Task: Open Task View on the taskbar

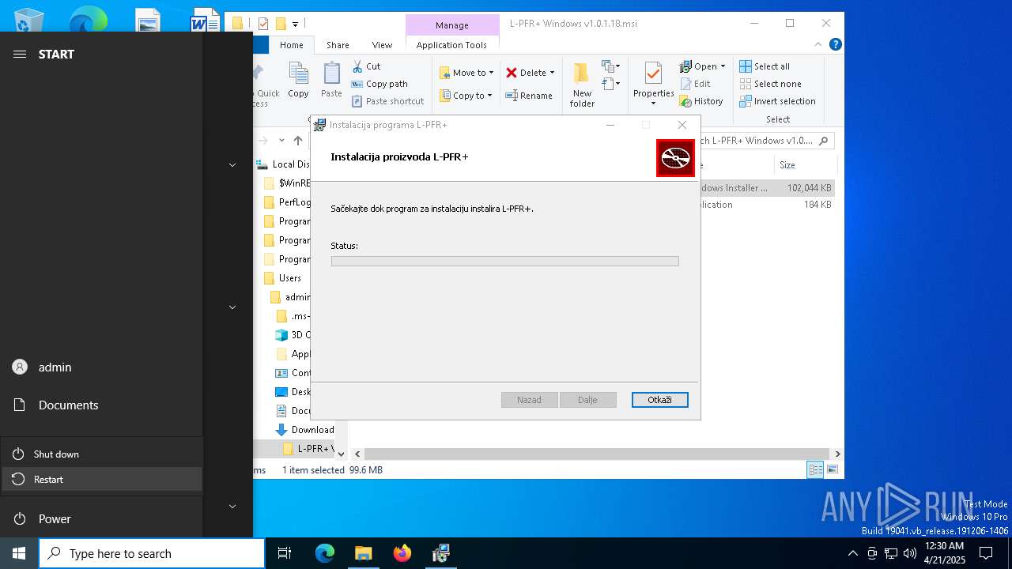Action: pyautogui.click(x=285, y=553)
